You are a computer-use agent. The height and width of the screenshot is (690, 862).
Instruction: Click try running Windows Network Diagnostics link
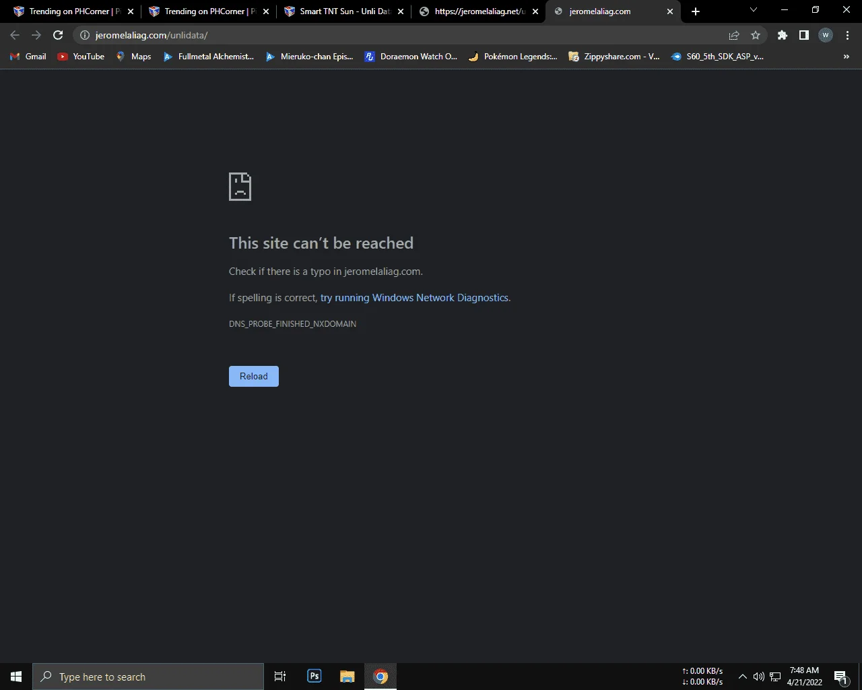(x=414, y=298)
